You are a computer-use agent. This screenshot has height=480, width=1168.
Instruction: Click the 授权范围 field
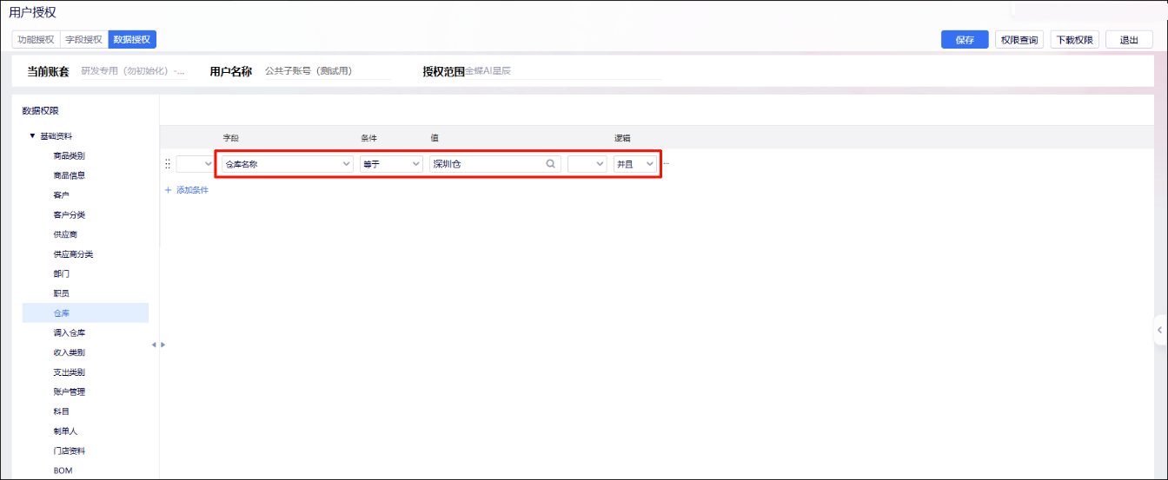(562, 71)
